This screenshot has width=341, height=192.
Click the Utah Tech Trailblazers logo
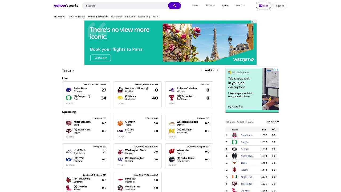click(x=69, y=152)
